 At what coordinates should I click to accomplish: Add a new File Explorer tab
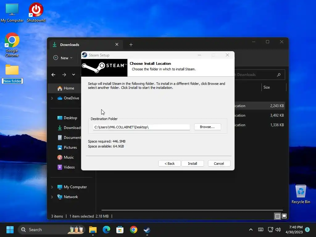131,44
